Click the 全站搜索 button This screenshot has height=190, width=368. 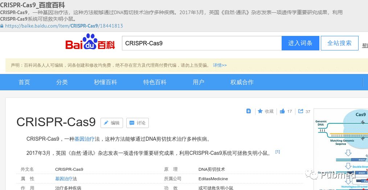[340, 43]
